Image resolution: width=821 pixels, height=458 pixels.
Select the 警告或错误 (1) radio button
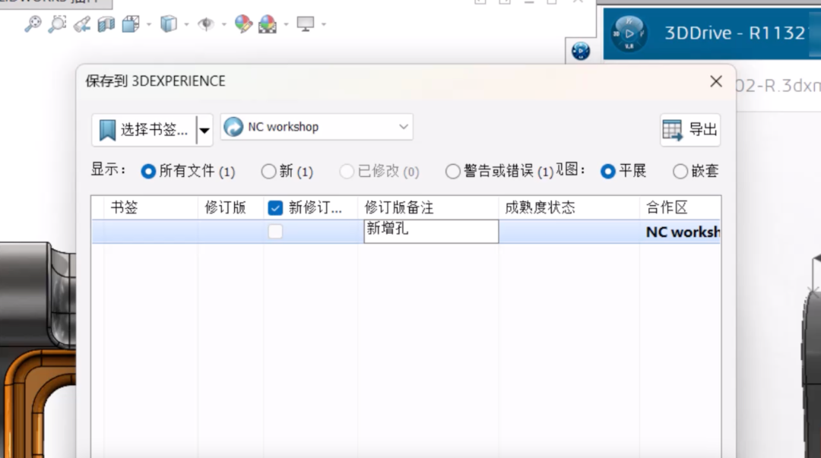tap(453, 171)
